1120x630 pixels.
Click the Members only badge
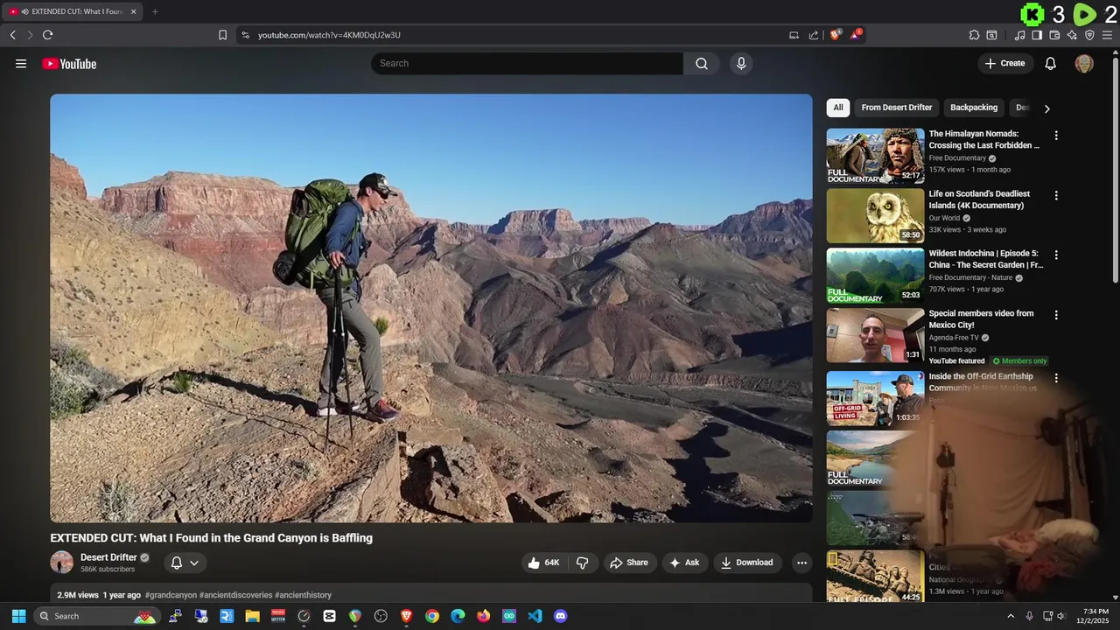(1019, 360)
